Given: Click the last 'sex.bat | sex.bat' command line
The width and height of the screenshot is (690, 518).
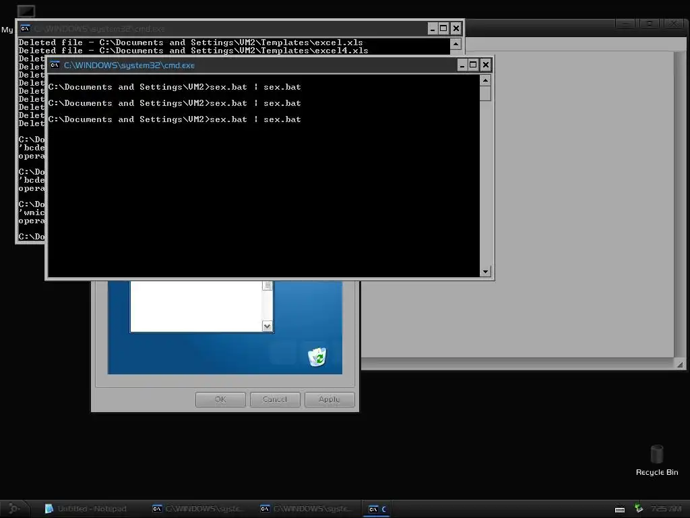Looking at the screenshot, I should (175, 119).
